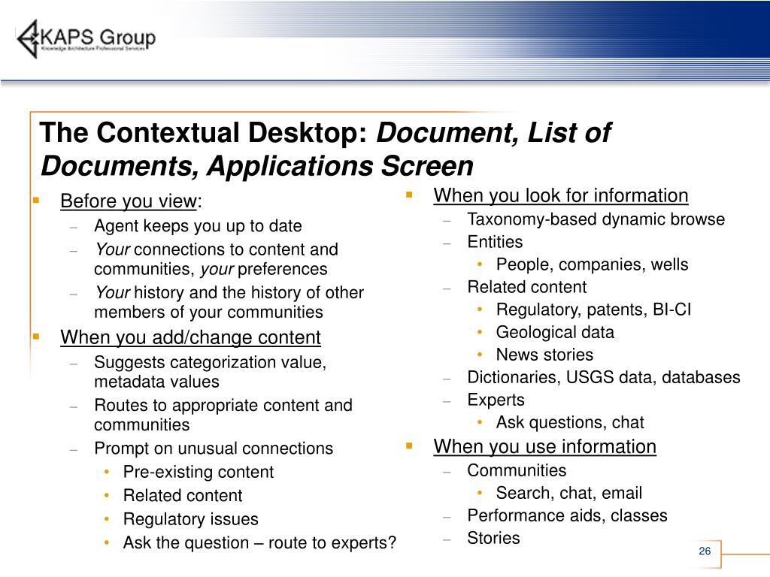Click 'Prompt on unusual connections'
Viewport: 770px width, 577px height.
tap(214, 449)
